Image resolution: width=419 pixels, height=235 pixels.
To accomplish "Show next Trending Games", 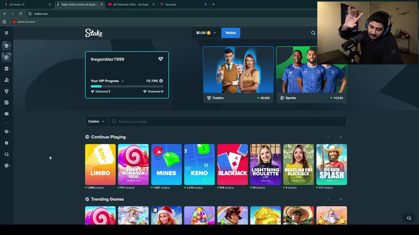I will [x=340, y=199].
